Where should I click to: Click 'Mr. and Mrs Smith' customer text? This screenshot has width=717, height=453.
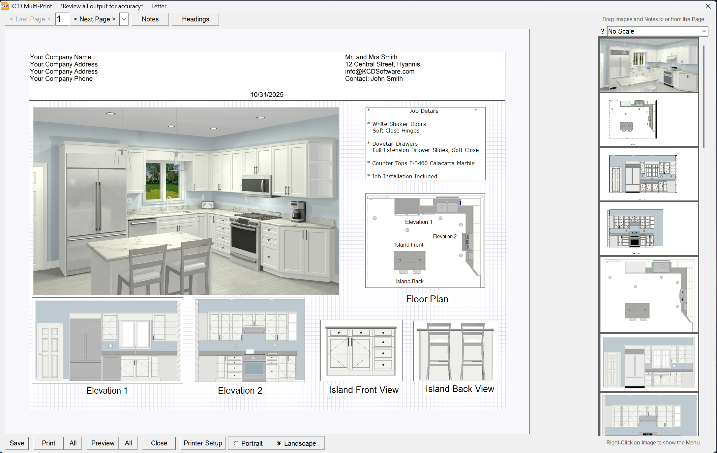pos(371,57)
